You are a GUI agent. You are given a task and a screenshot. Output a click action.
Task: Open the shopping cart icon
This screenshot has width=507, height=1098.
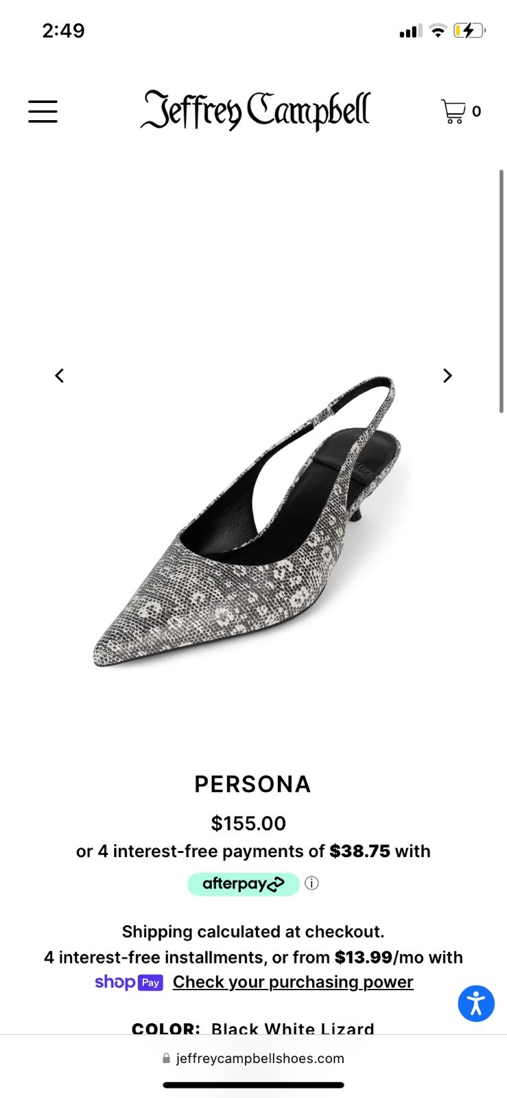click(453, 111)
